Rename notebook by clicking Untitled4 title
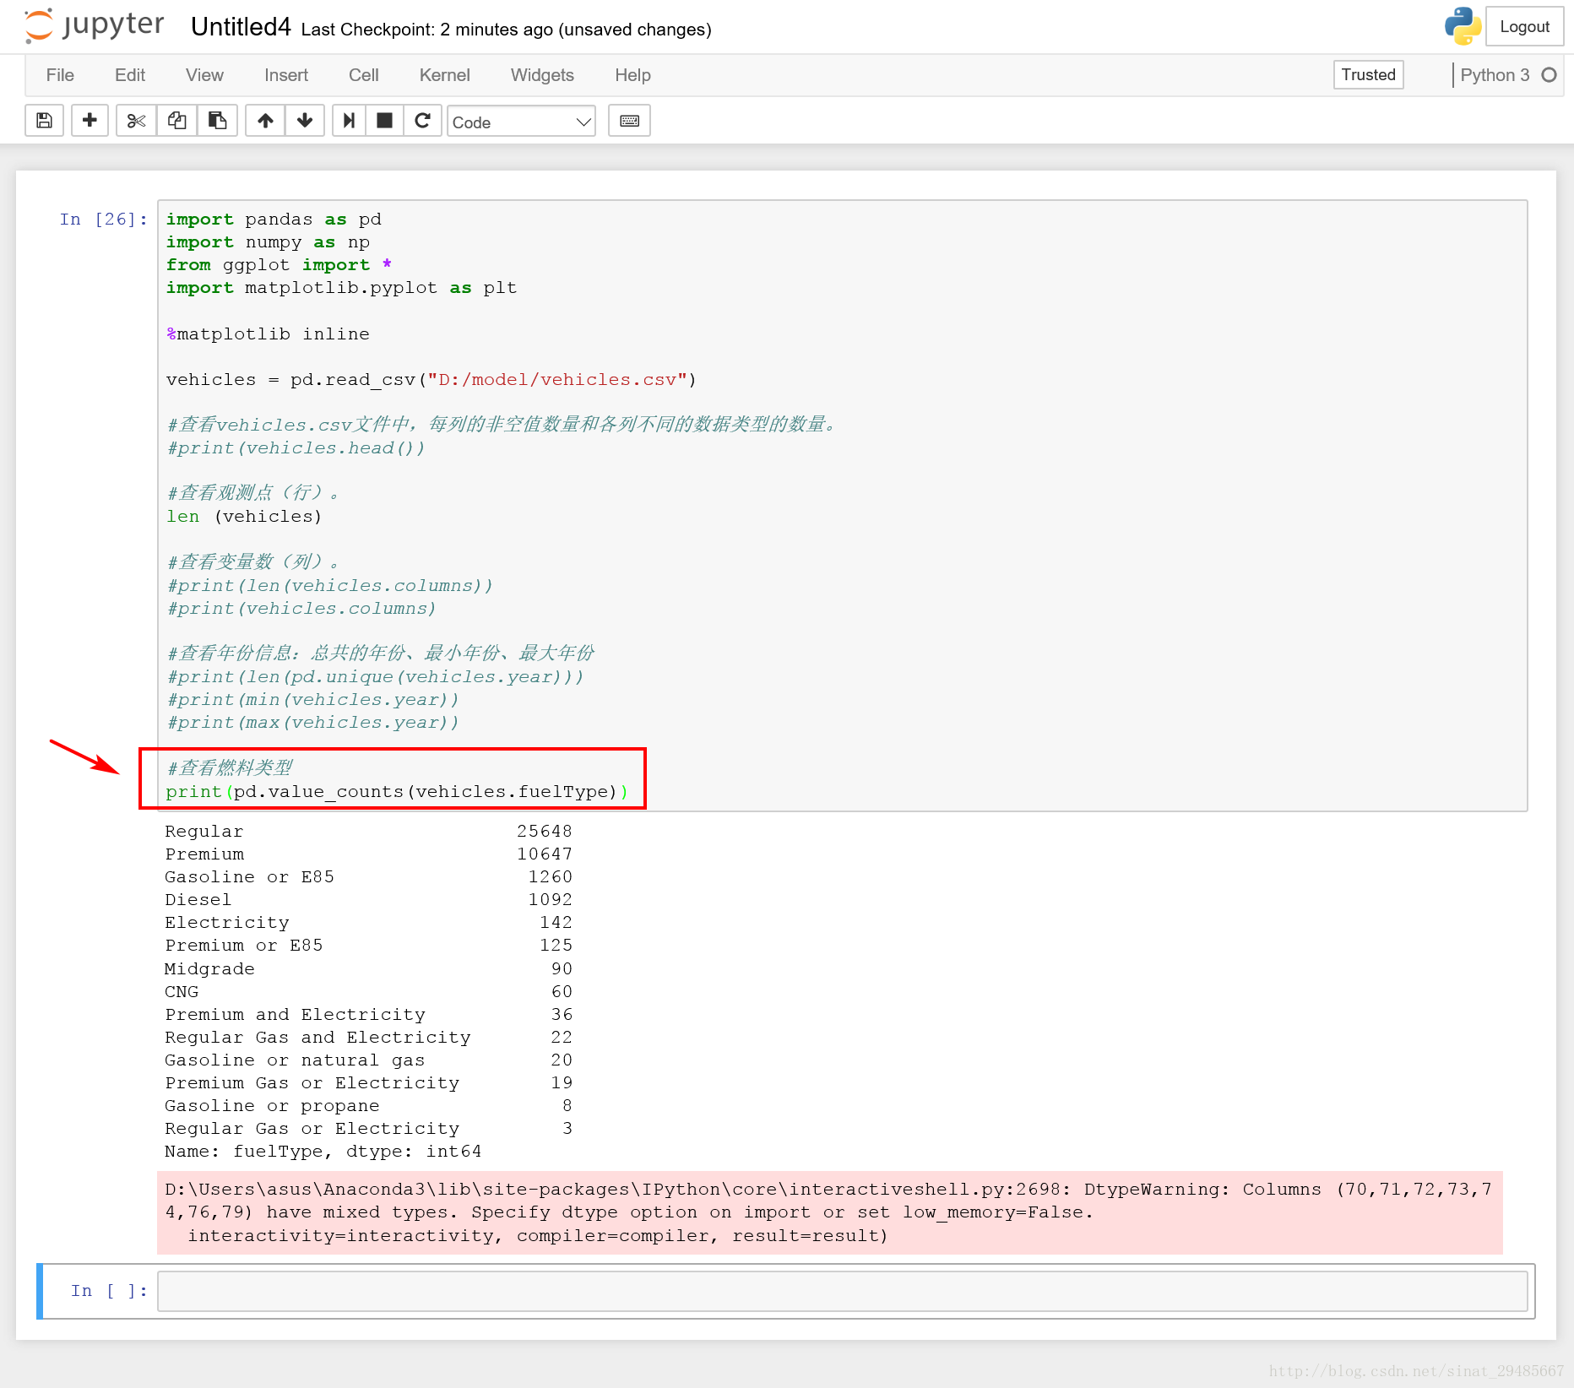The height and width of the screenshot is (1388, 1574). pos(241,27)
